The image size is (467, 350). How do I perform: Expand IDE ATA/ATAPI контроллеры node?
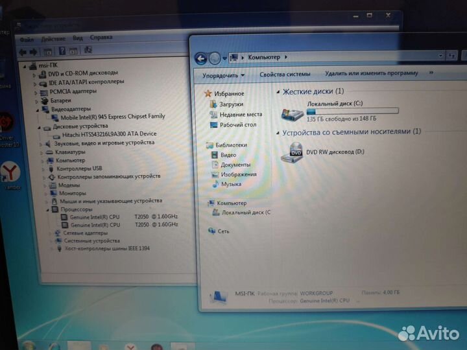pyautogui.click(x=35, y=84)
